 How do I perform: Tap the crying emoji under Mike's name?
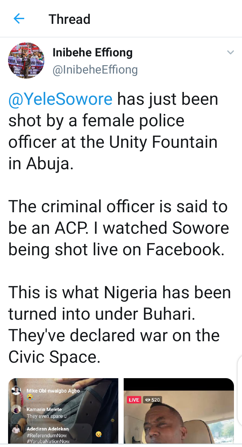30,397
